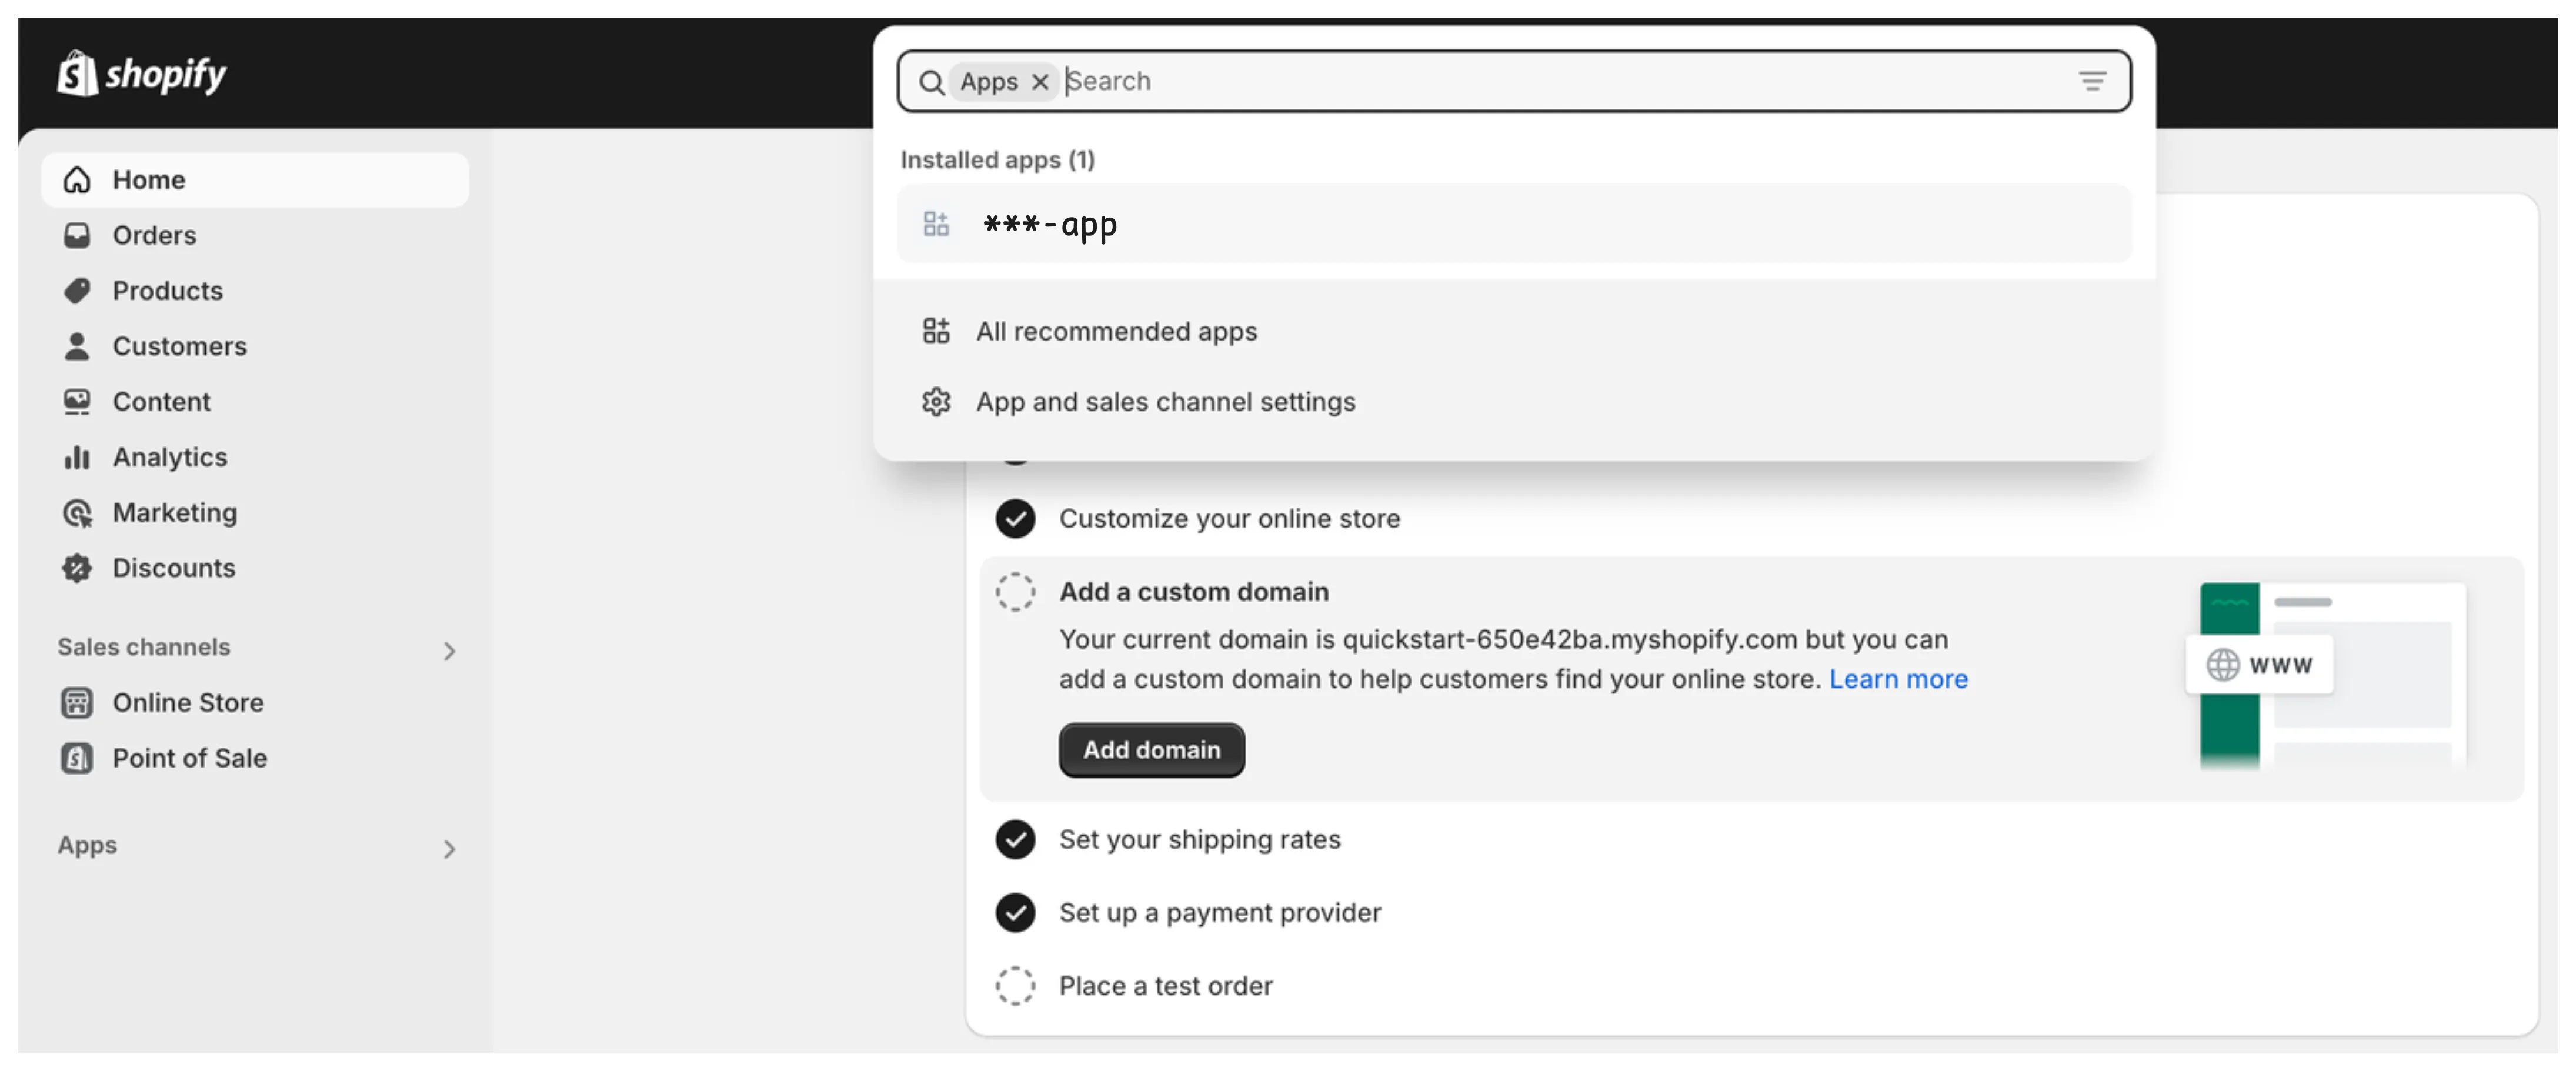Open Analytics with its chart icon

pos(77,457)
